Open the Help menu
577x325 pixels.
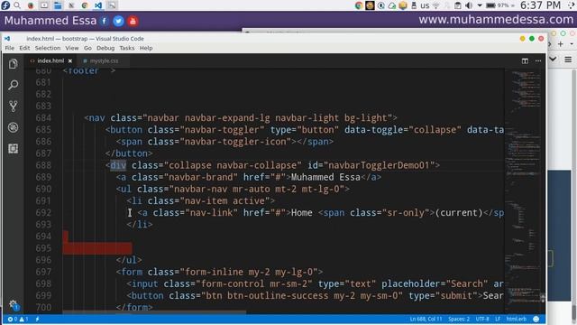coord(146,48)
